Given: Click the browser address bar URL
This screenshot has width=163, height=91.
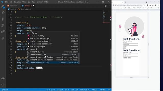Looking at the screenshot, I should pos(128,5).
